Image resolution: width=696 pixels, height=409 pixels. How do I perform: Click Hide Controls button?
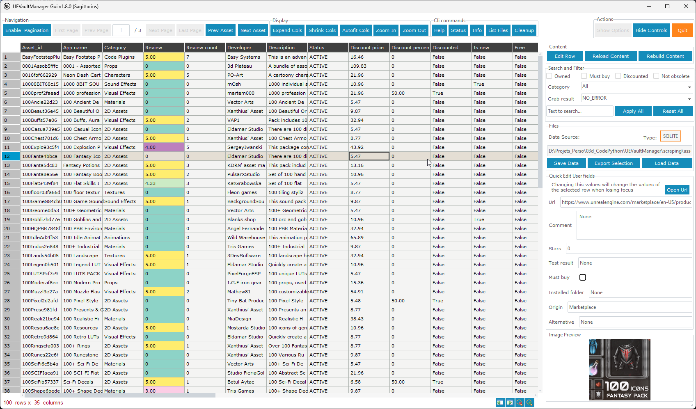651,30
